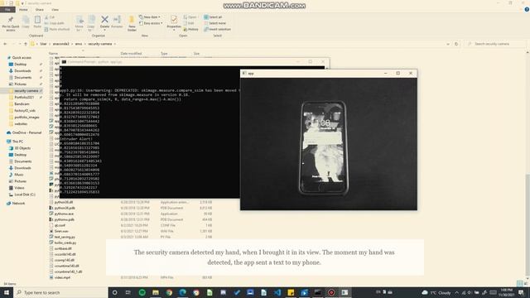The width and height of the screenshot is (530, 298).
Task: Switch to the View ribbon tab
Action: 55,9
